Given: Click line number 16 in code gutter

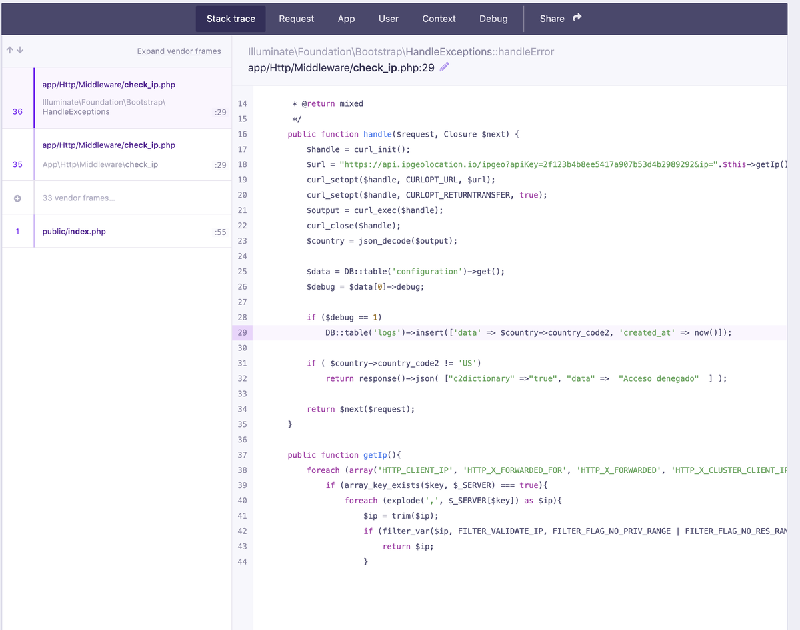Looking at the screenshot, I should pyautogui.click(x=242, y=134).
